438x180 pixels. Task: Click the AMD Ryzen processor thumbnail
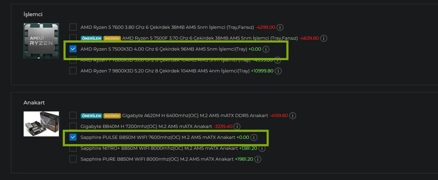41,41
